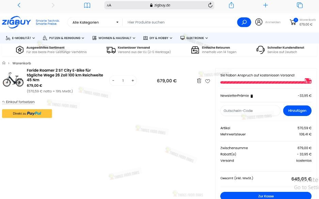The height and width of the screenshot is (199, 319).
Task: Click the netto price note under product
Action: coord(50,91)
